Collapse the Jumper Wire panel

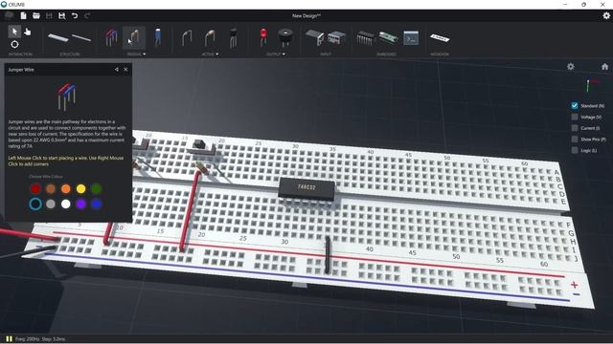(117, 70)
